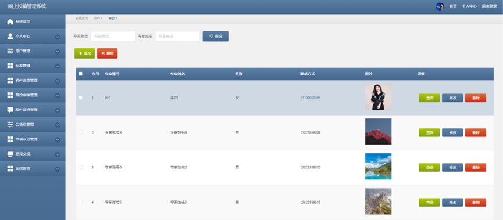Close the 专家 tab with its X
The width and height of the screenshot is (503, 220).
coord(116,19)
